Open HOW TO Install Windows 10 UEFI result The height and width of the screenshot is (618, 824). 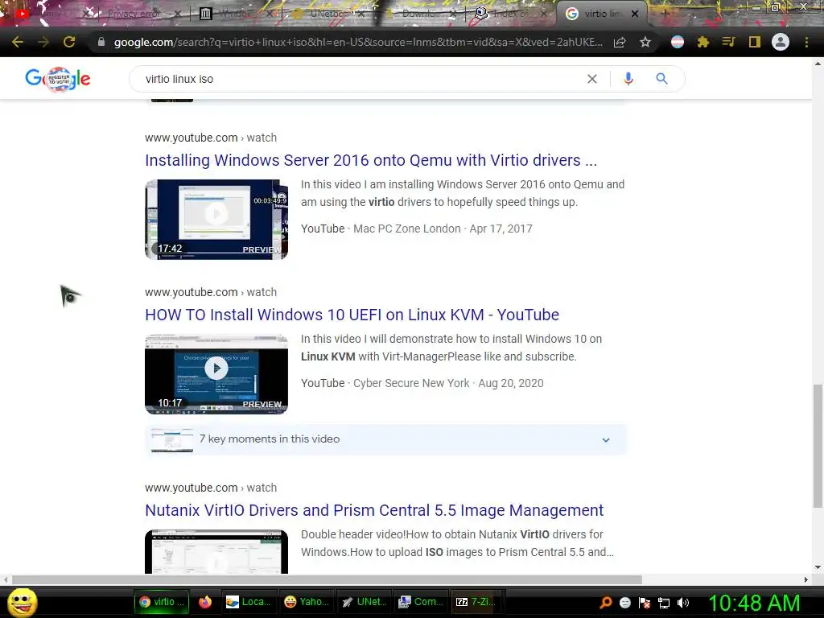pyautogui.click(x=352, y=315)
